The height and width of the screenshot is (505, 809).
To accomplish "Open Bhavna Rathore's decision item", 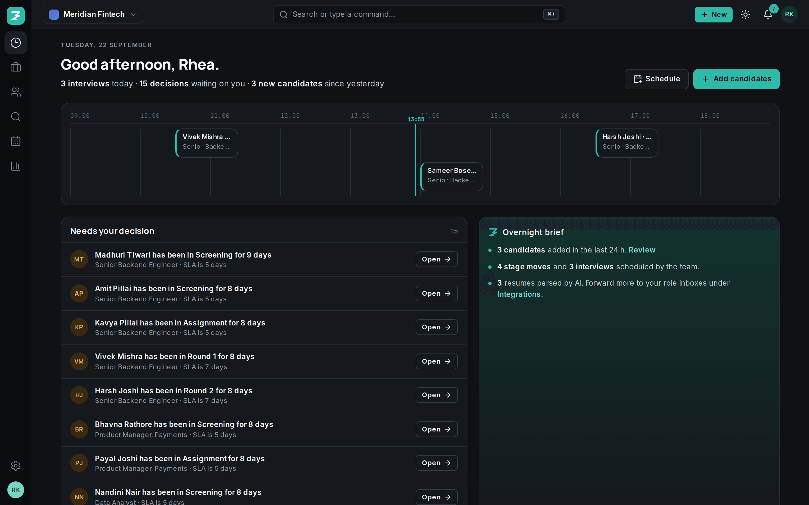I will (437, 429).
